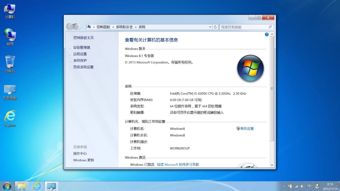Open the Start menu orb
Image resolution: width=340 pixels, height=191 pixels.
click(7, 186)
